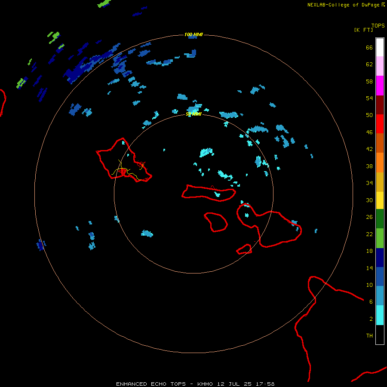This screenshot has height=387, width=387.
Task: Click the 'KHMO' station identifier
Action: click(x=205, y=384)
